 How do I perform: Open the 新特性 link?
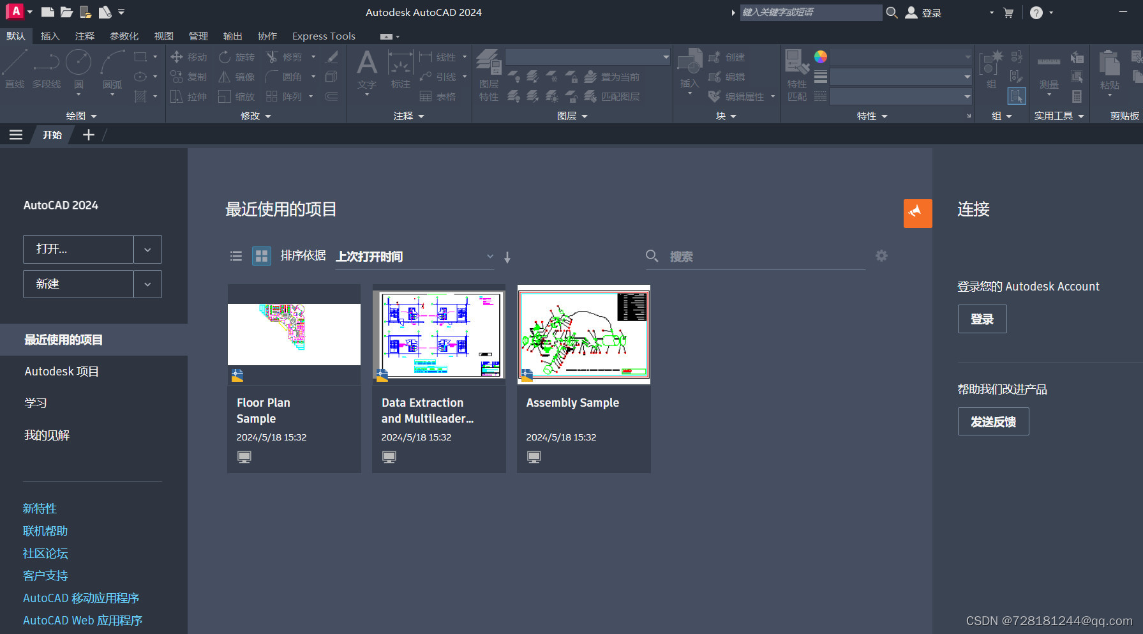click(40, 509)
